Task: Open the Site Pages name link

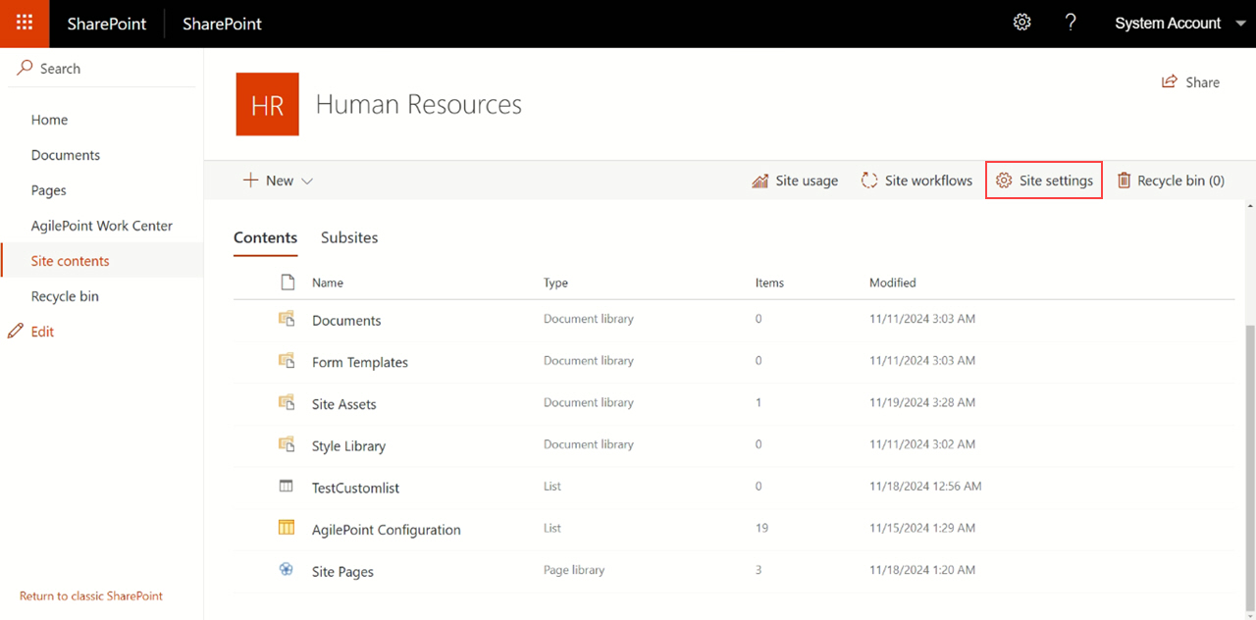Action: click(x=342, y=572)
